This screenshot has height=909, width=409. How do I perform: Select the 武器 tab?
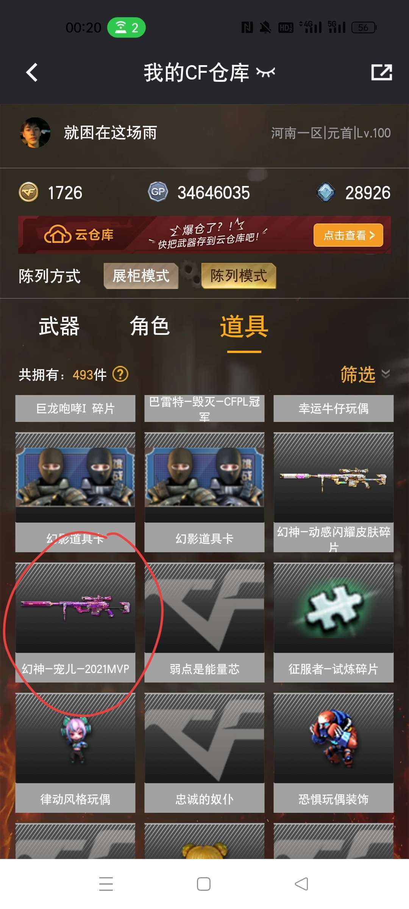pos(59,326)
